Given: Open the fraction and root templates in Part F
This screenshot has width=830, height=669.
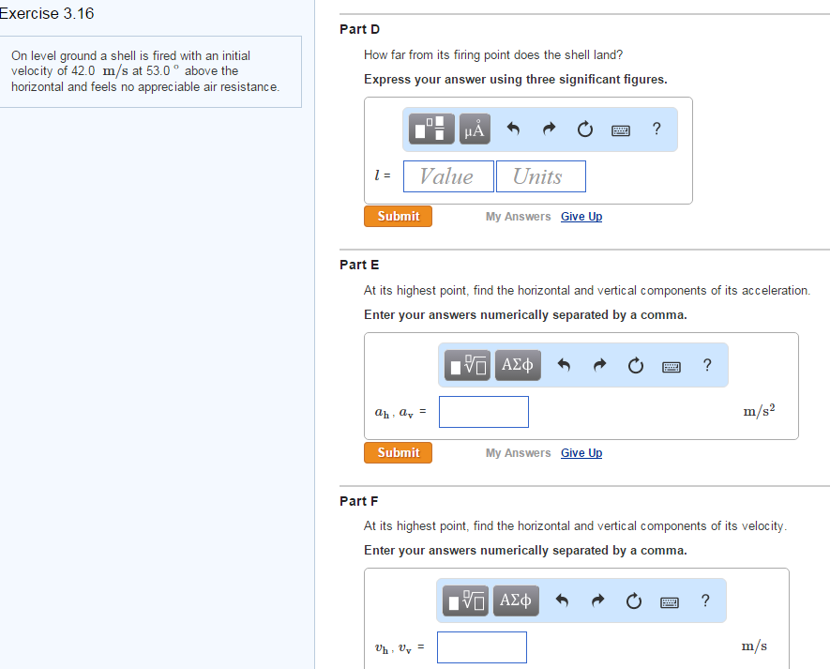Looking at the screenshot, I should [x=465, y=601].
